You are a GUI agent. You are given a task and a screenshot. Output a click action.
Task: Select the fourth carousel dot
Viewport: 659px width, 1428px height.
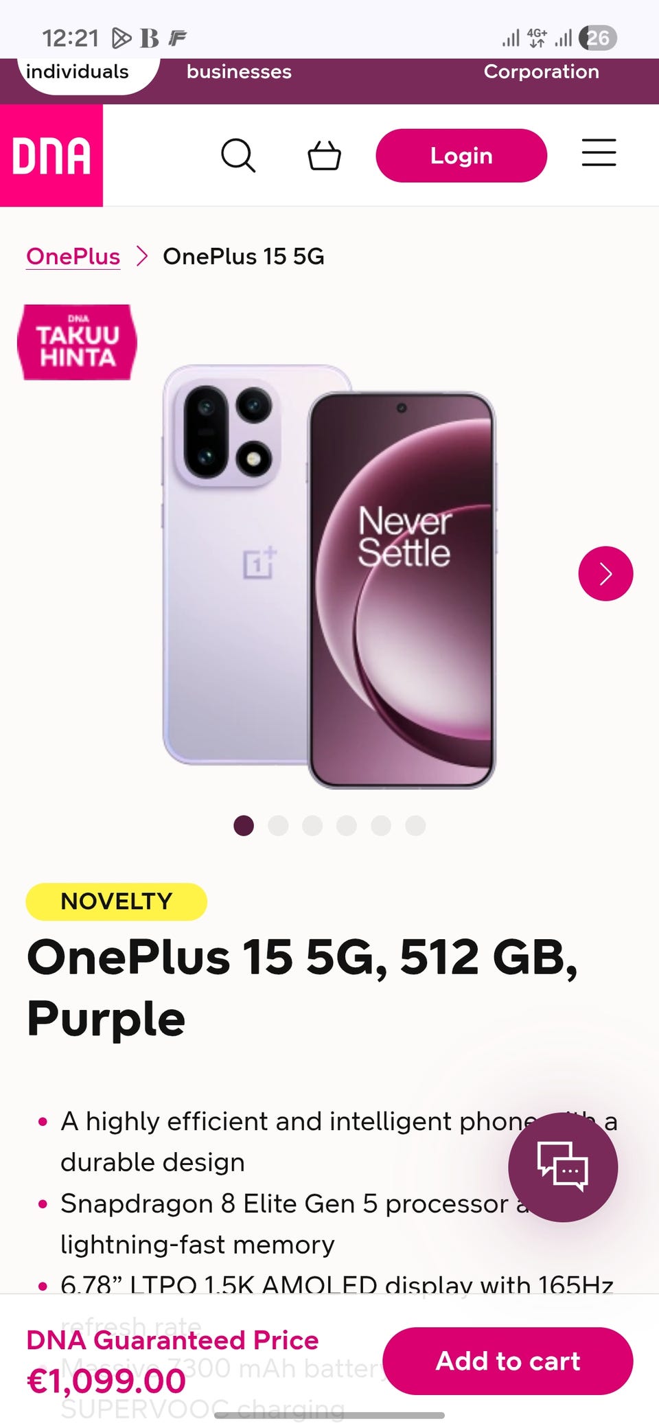347,825
